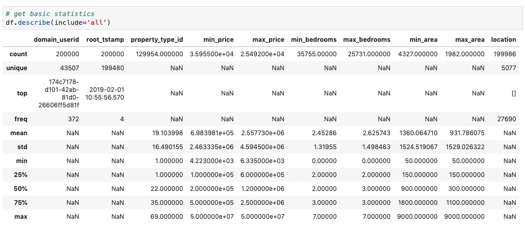Click the property_type_id column header
The image size is (525, 226).
click(157, 40)
